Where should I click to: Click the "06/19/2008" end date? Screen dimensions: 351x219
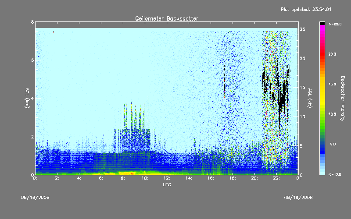(298, 198)
